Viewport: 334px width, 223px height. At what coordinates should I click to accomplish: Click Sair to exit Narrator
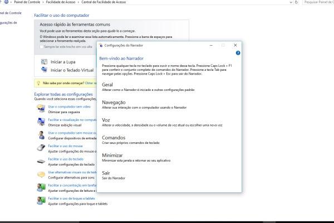[x=106, y=173]
